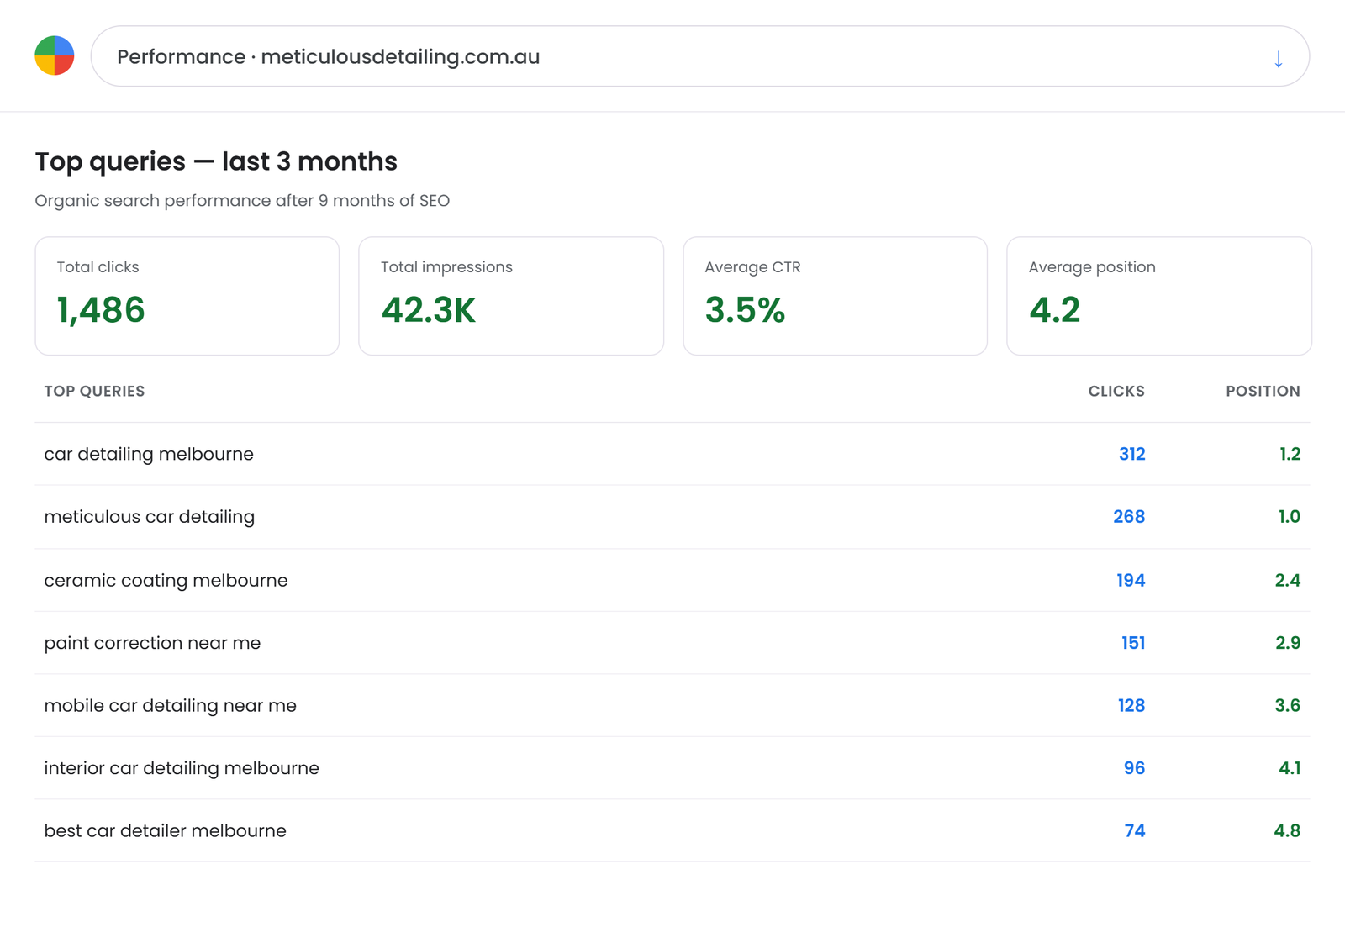Click the 194 clicks value
The width and height of the screenshot is (1345, 927).
[1131, 580]
